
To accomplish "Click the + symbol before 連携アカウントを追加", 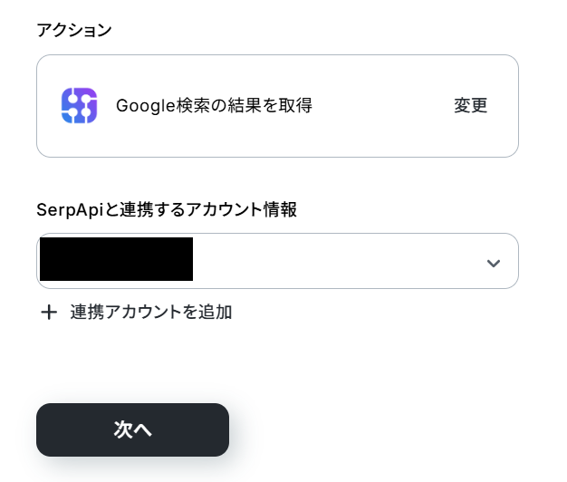I will click(49, 312).
